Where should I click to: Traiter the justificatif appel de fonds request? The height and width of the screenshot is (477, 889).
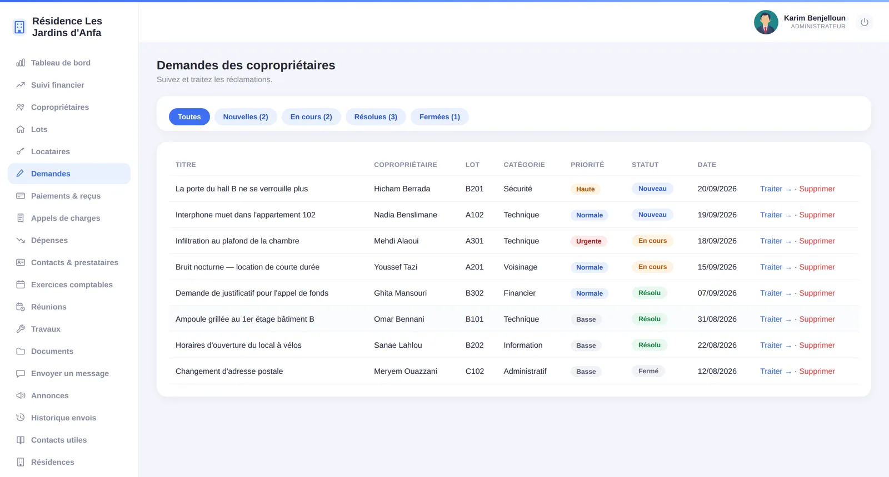pyautogui.click(x=776, y=293)
